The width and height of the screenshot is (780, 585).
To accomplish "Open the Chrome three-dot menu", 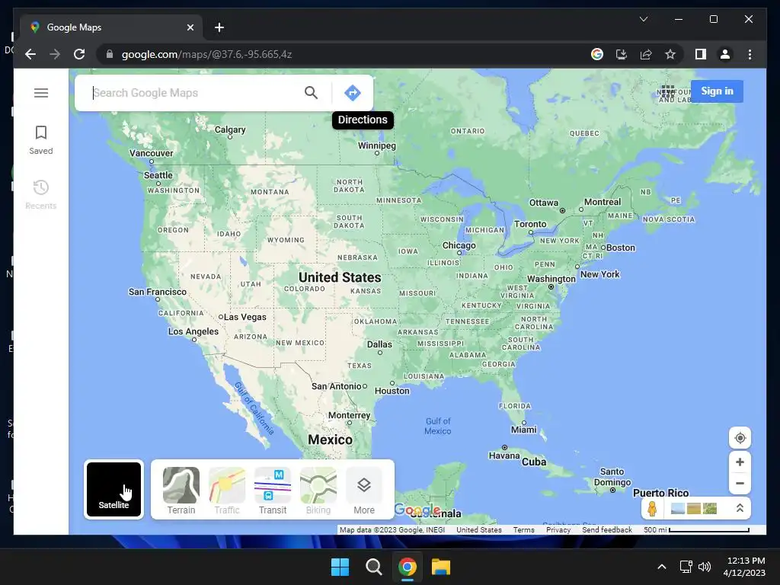I will pyautogui.click(x=750, y=54).
